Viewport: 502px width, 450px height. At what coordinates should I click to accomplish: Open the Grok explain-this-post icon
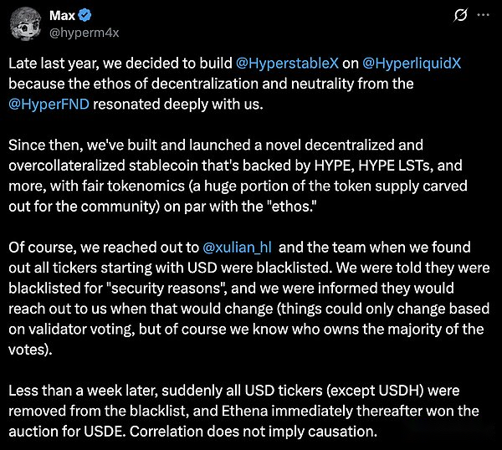460,15
